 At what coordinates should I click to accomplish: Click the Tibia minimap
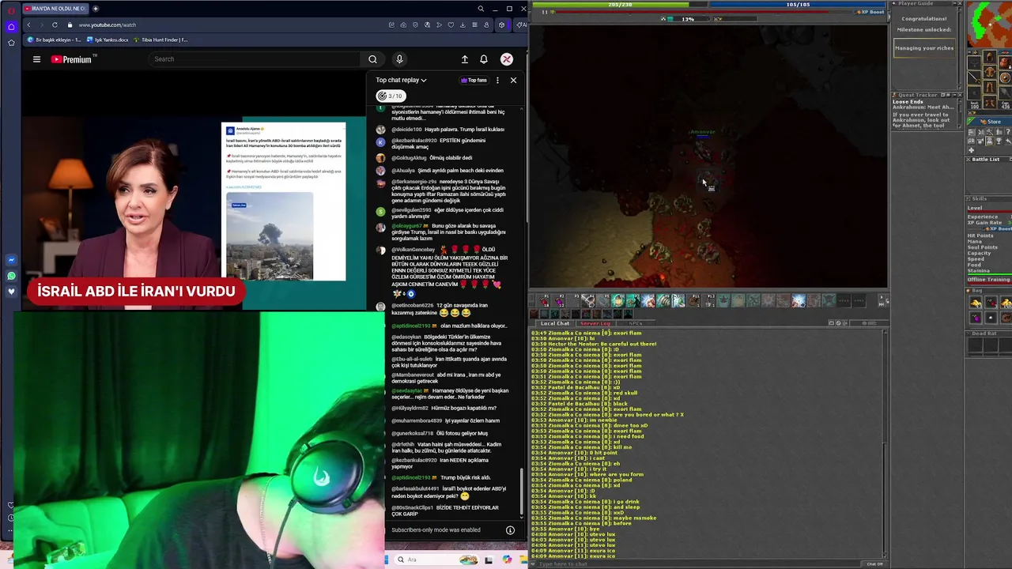click(x=989, y=26)
